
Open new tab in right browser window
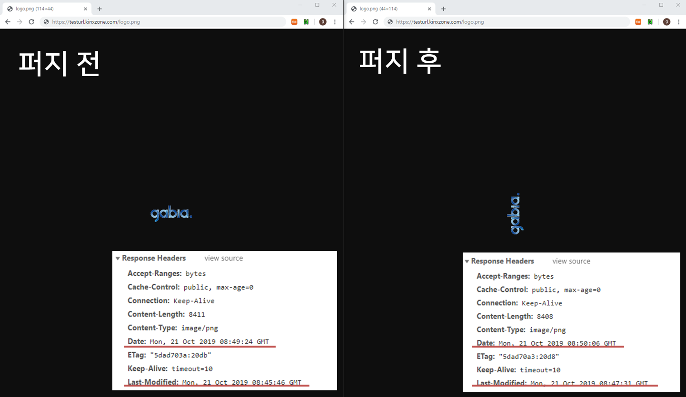[x=443, y=9]
